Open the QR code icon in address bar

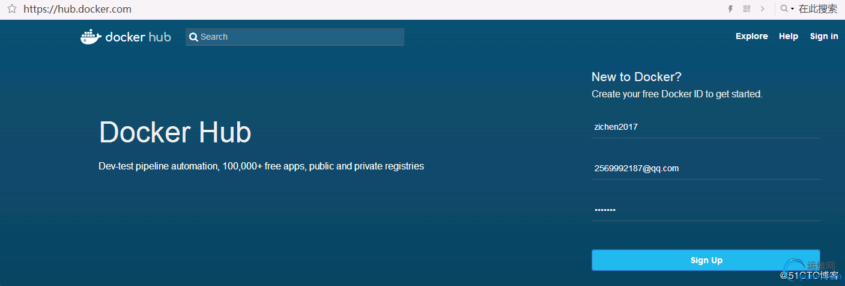[x=747, y=9]
